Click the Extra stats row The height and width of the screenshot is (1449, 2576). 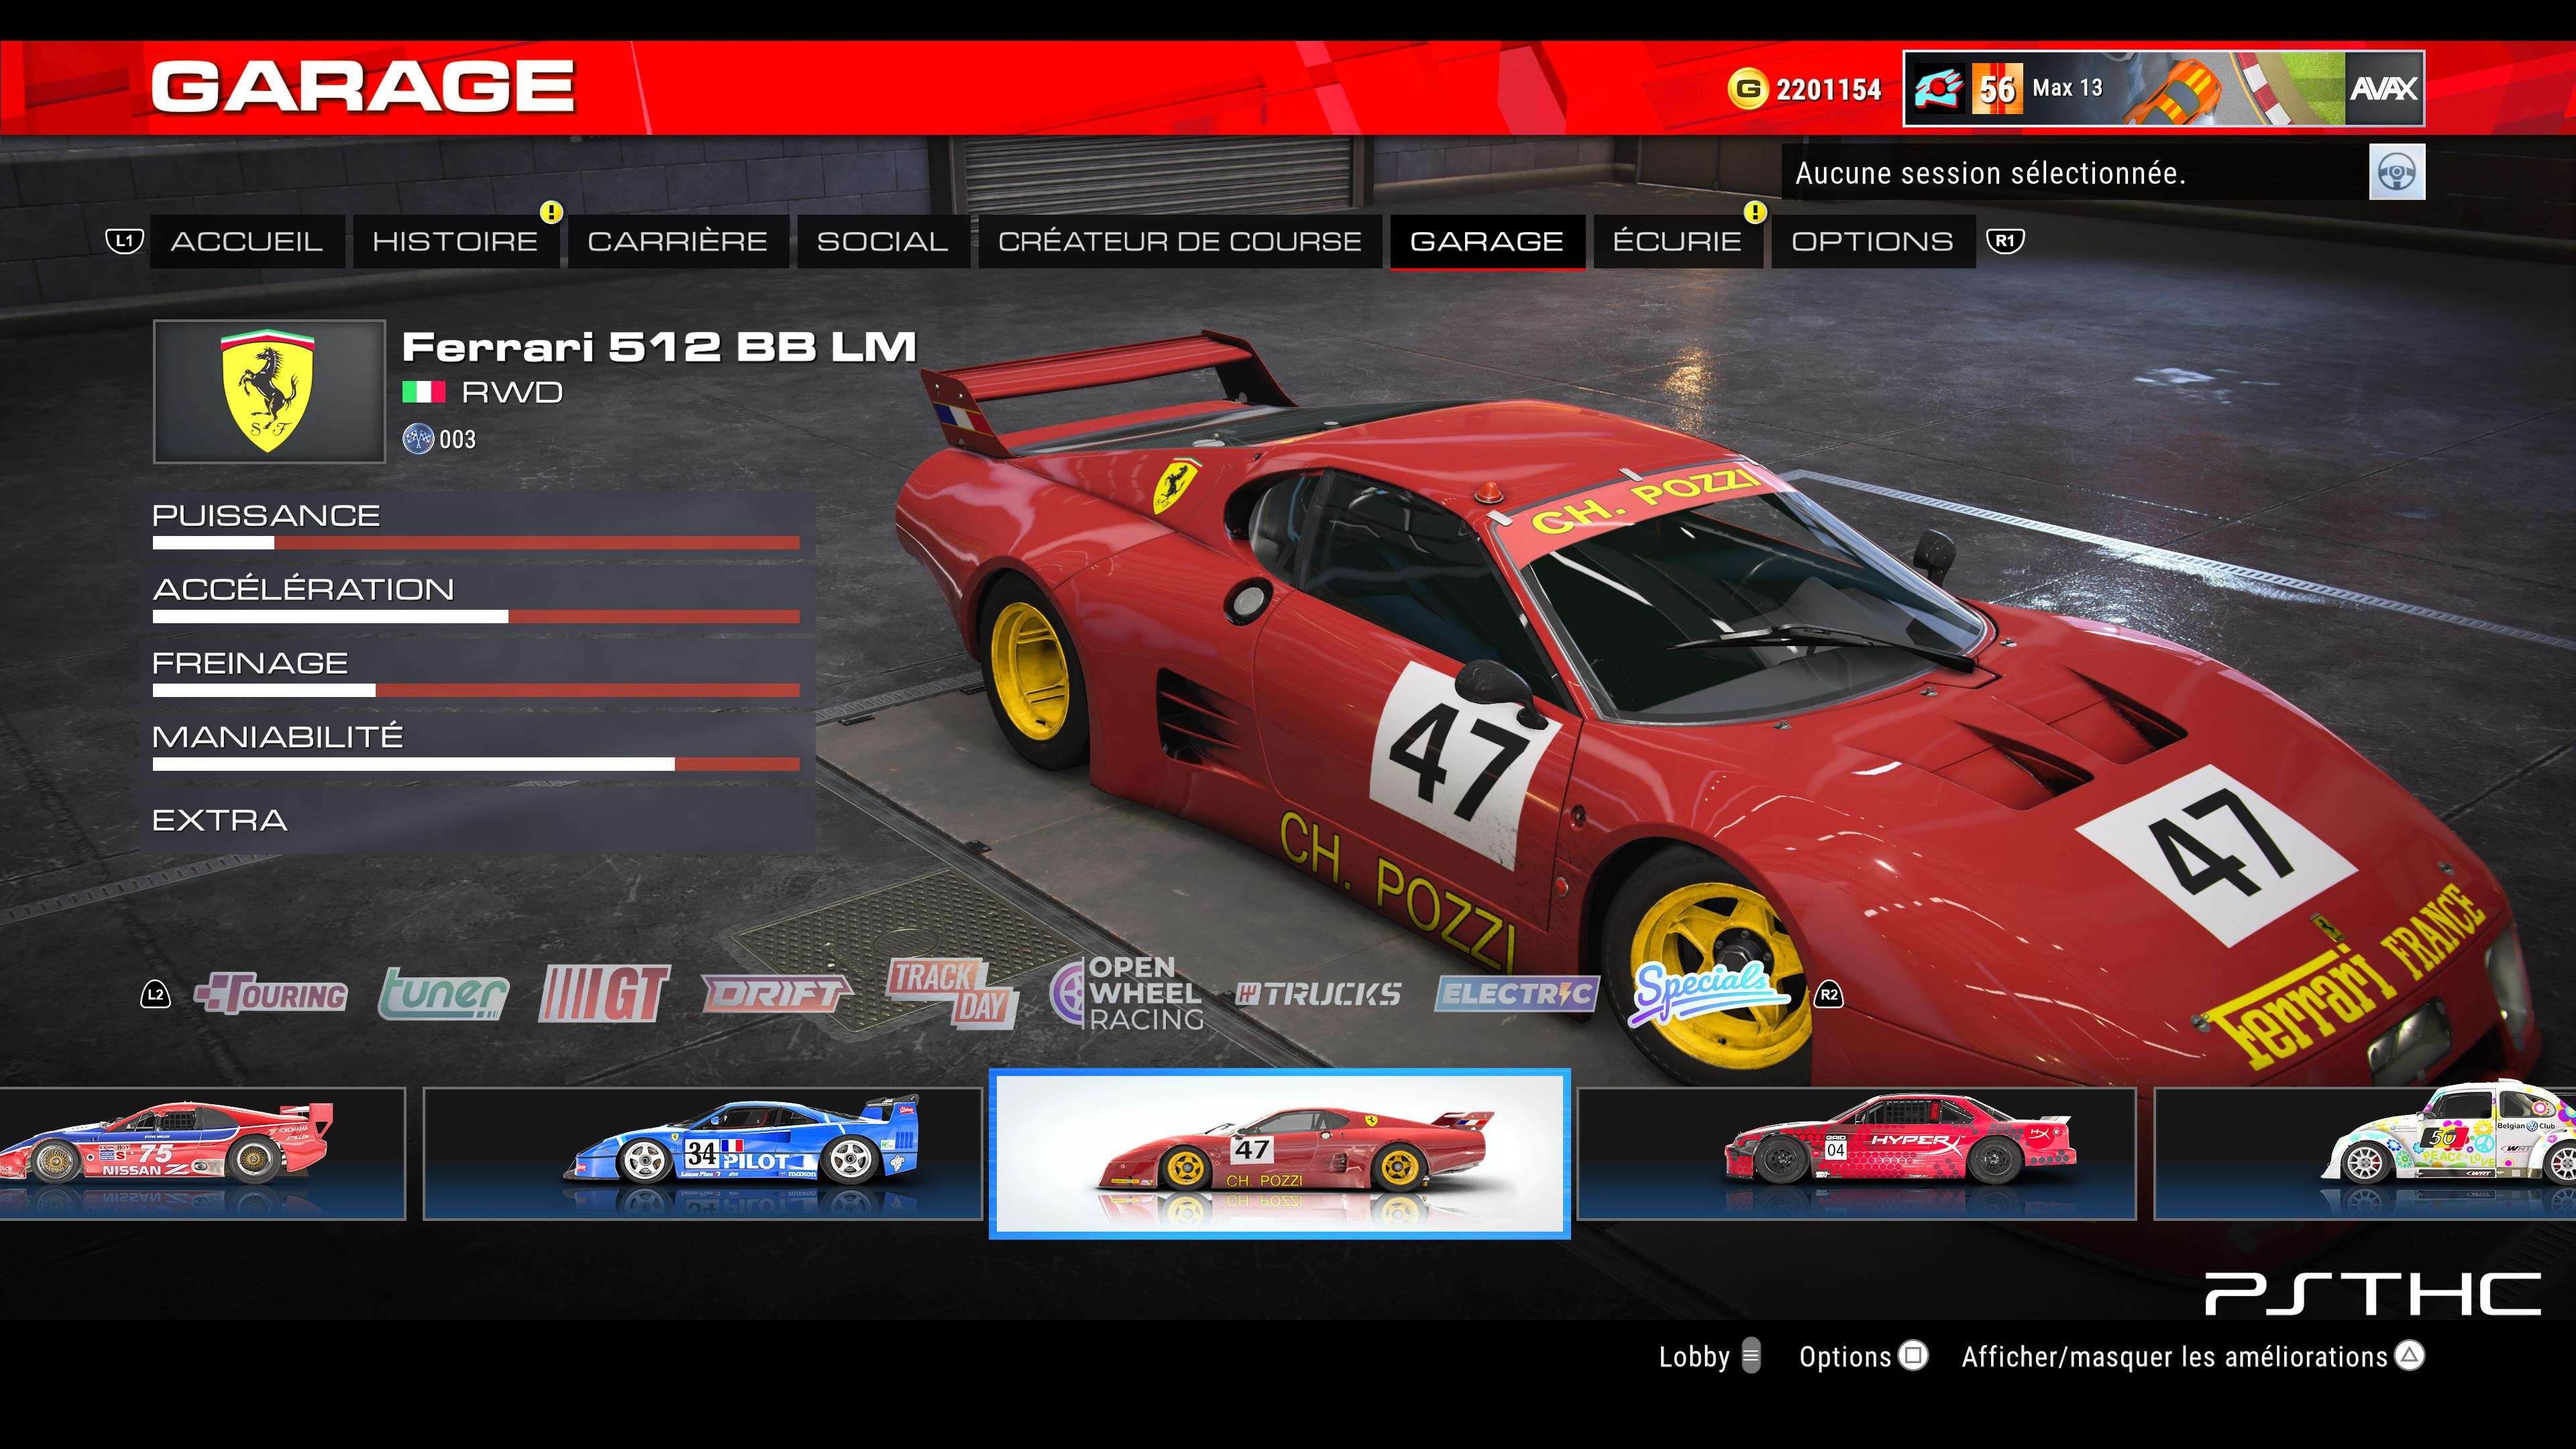tap(476, 820)
